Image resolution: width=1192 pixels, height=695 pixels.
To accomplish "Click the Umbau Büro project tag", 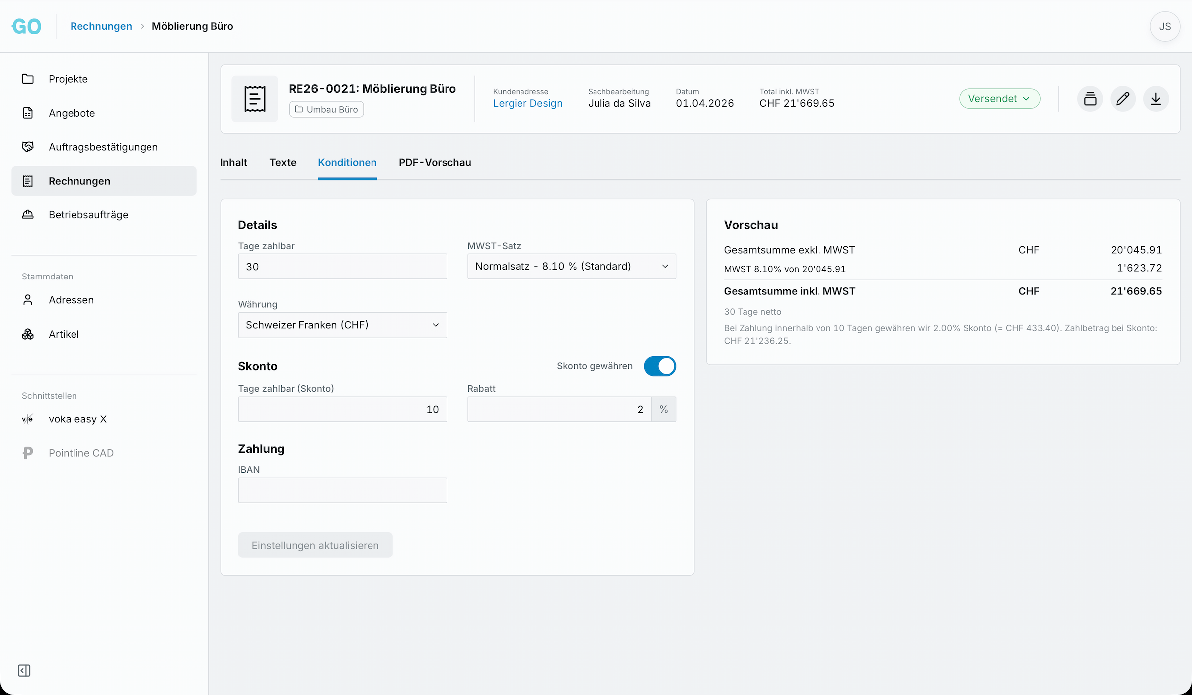I will coord(326,109).
